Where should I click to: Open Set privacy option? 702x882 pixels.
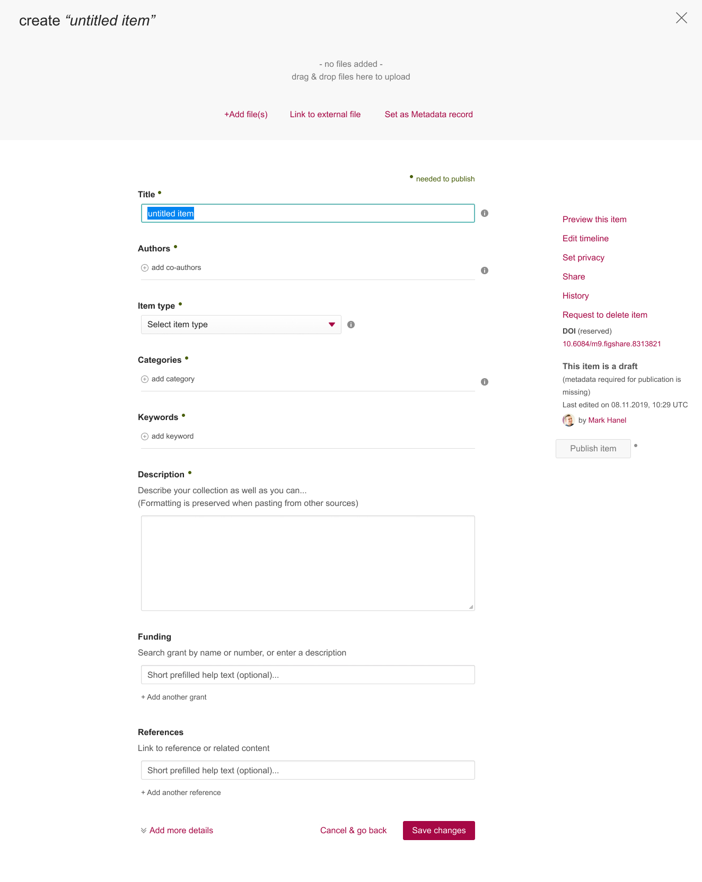coord(583,258)
